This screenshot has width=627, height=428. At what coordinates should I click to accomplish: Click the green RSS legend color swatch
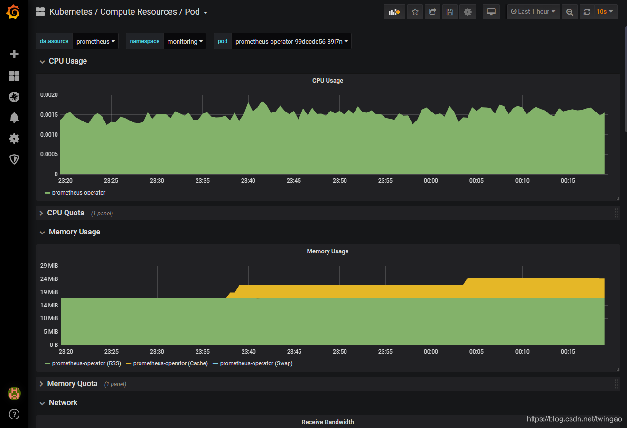pyautogui.click(x=47, y=364)
